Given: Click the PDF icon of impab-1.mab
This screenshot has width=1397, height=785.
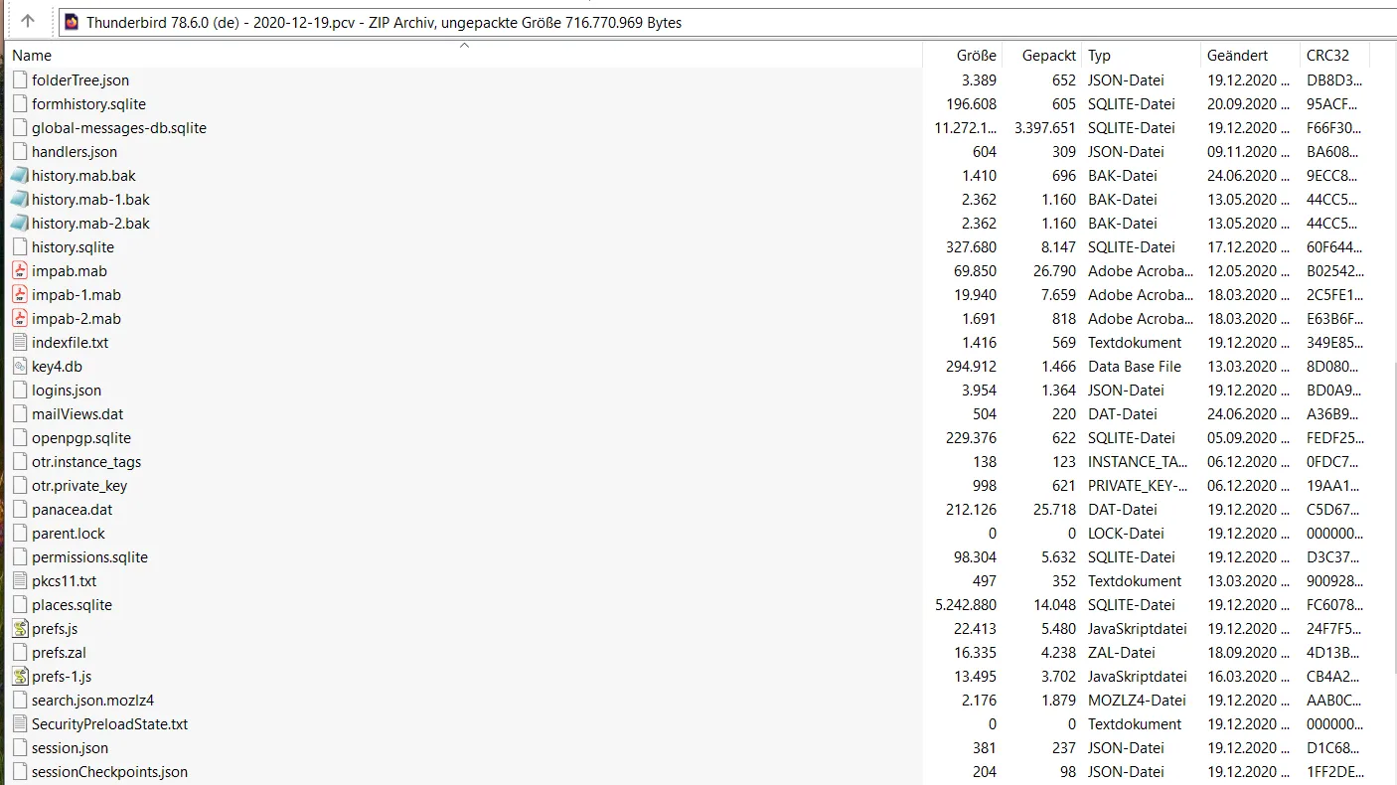Looking at the screenshot, I should 20,294.
